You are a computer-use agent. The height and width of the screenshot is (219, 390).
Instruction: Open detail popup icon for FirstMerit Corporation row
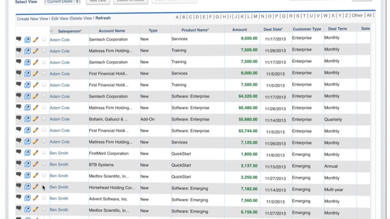(27, 153)
